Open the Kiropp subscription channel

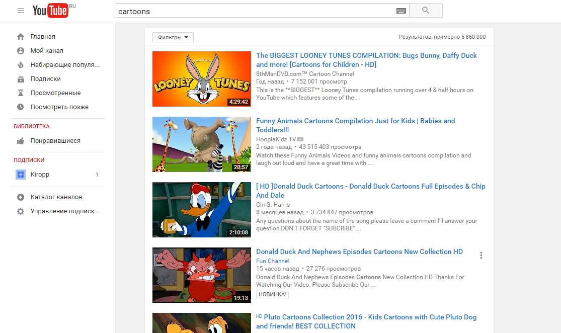40,175
